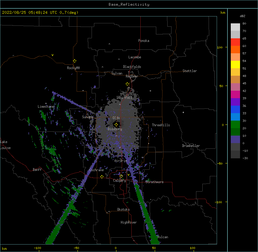Click the Drumheller label
The width and height of the screenshot is (258, 252).
(x=191, y=146)
